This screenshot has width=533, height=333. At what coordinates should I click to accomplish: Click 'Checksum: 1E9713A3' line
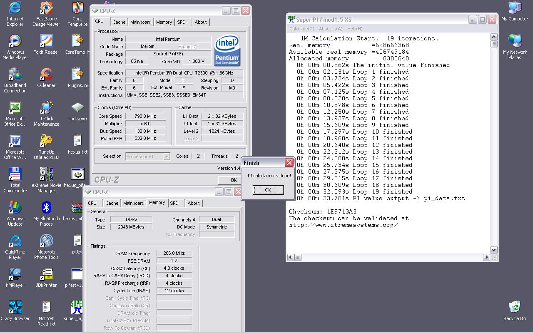323,211
